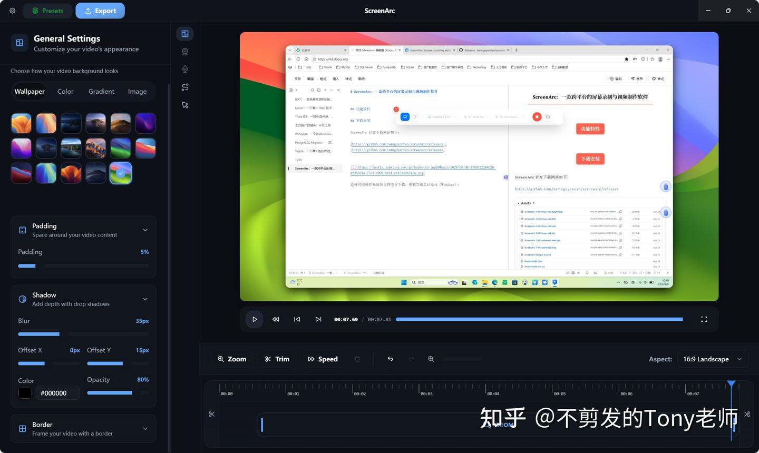Select the first orange Ventura wallpaper thumbnail
This screenshot has height=453, width=759.
coord(22,123)
